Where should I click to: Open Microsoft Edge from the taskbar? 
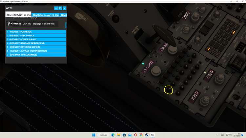coord(113,135)
